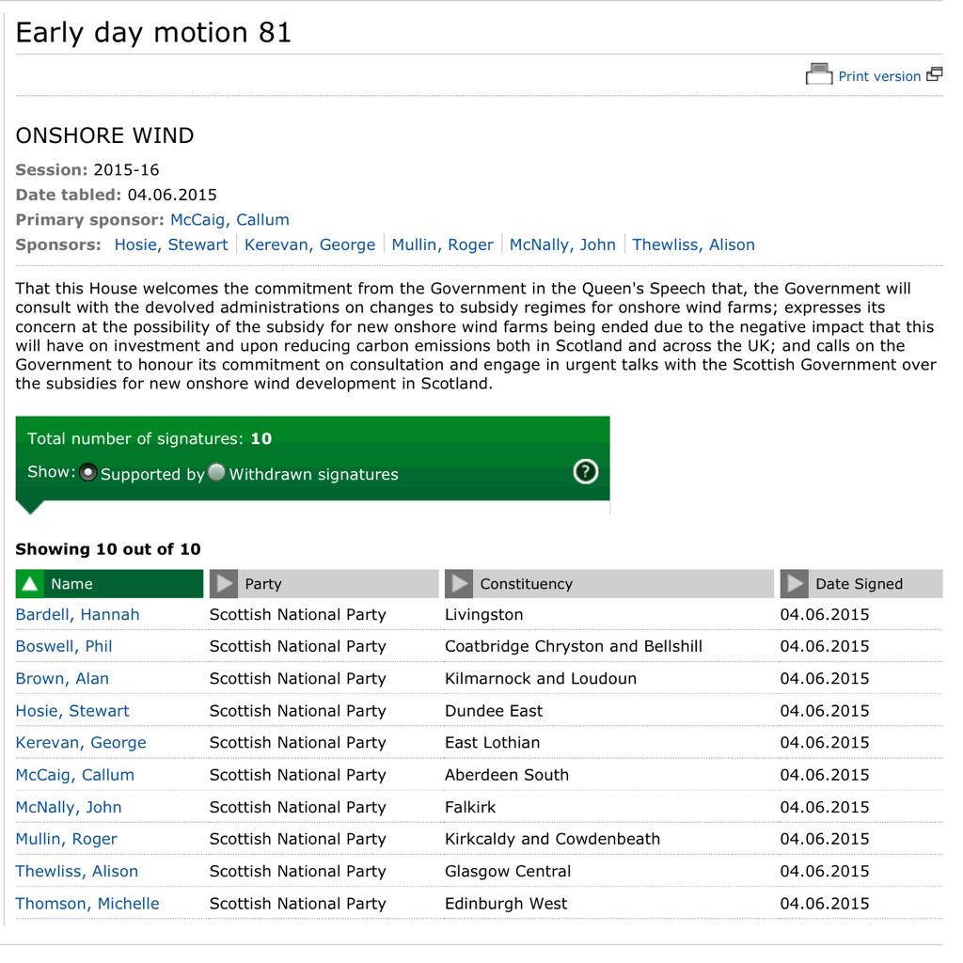Click date signed in Thomson, Michelle row
The height and width of the screenshot is (963, 963).
click(x=824, y=904)
